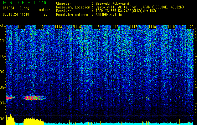This screenshot has width=197, height=125.
Task: Click the 1113 time marker
Action: (x=59, y=27)
